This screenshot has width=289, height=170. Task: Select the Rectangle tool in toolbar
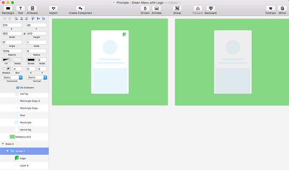(x=8, y=8)
